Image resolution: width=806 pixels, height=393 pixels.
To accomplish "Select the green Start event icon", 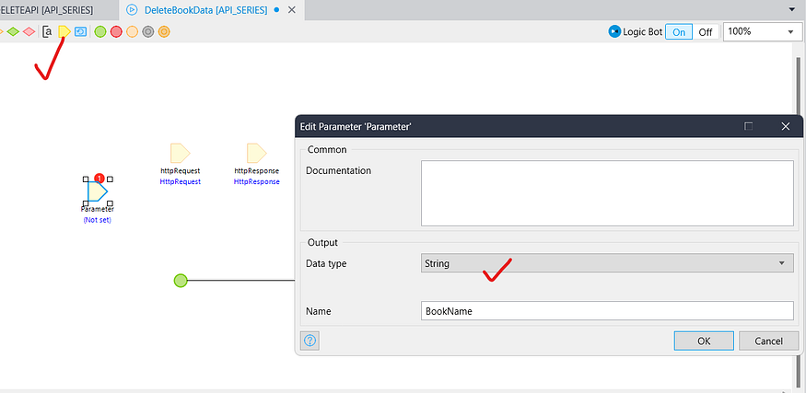I will pos(100,31).
